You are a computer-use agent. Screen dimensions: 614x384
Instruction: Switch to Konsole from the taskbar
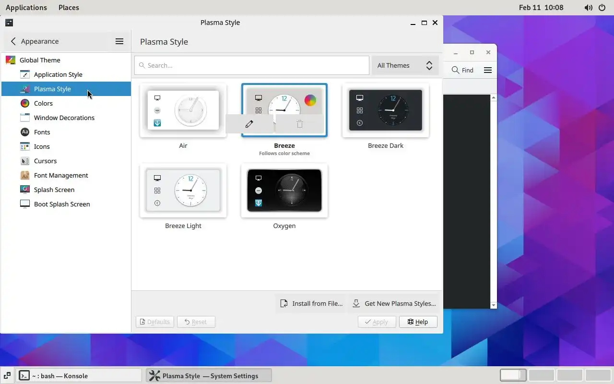pyautogui.click(x=79, y=376)
